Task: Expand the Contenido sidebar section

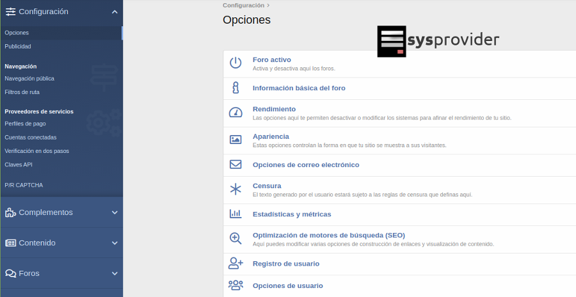Action: click(x=114, y=243)
